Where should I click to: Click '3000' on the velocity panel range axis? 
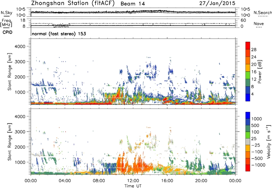coord(20,132)
